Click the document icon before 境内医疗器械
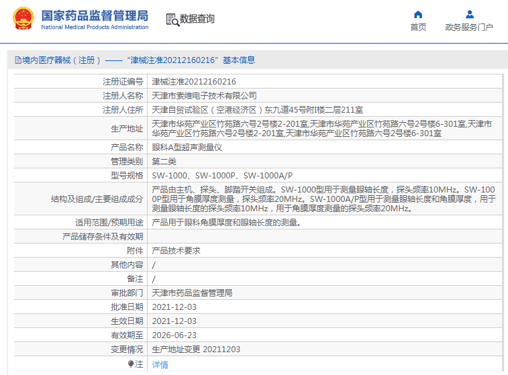This screenshot has width=508, height=375. click(18, 60)
